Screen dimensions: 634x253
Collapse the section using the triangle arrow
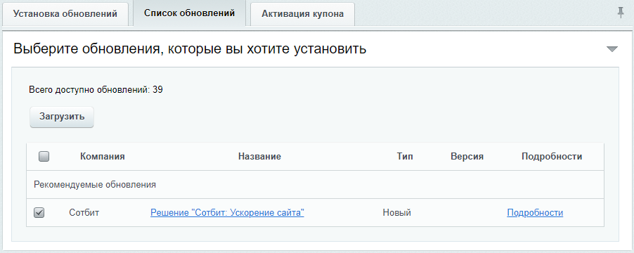pyautogui.click(x=612, y=49)
